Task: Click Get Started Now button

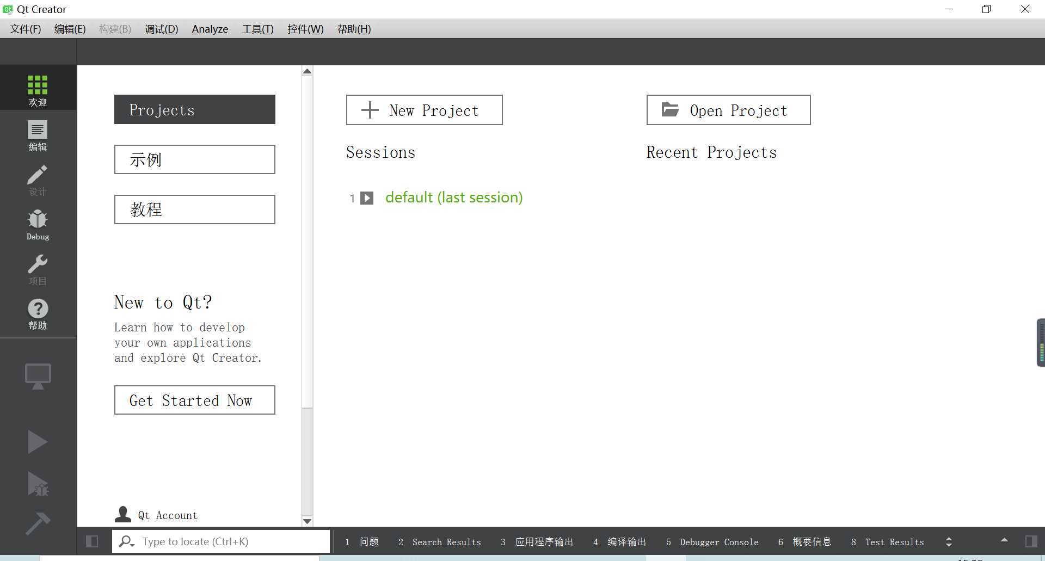Action: 194,400
